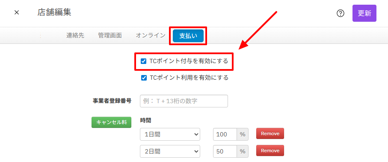Open the 管理画面 tab
388x162 pixels.
click(110, 35)
